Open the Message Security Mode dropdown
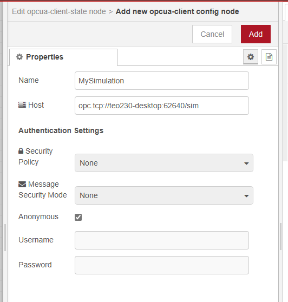The width and height of the screenshot is (288, 302). point(164,195)
